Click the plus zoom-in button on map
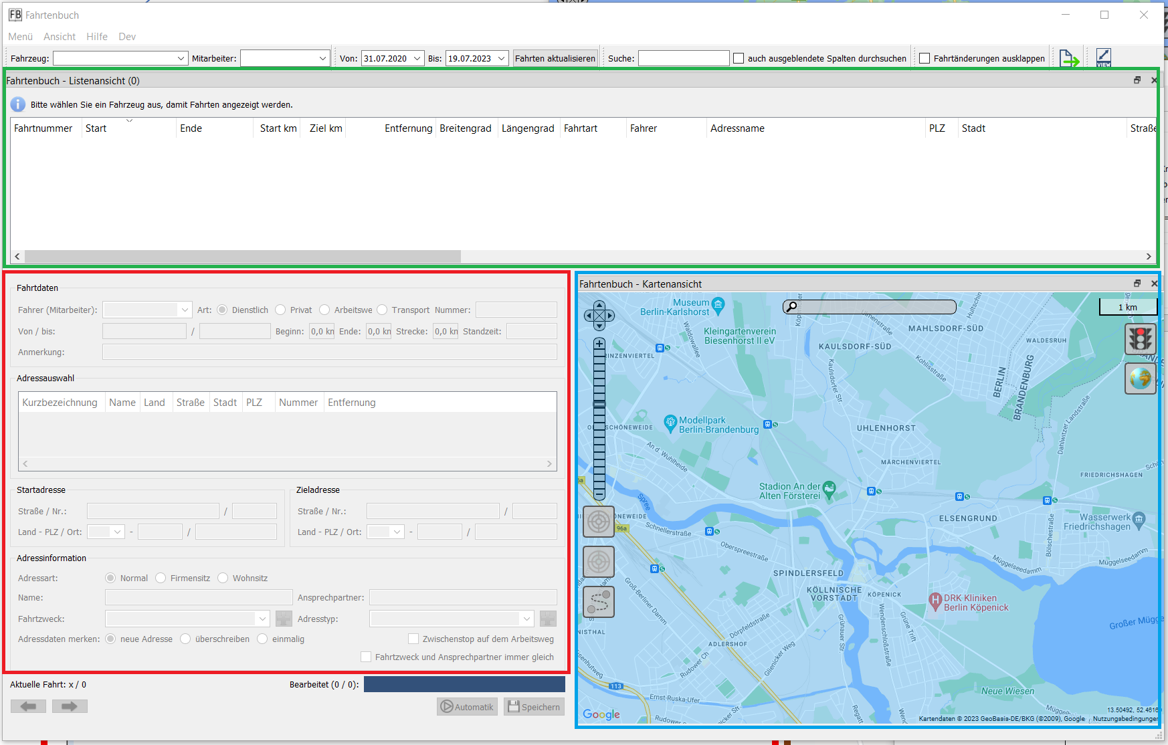 coord(599,344)
